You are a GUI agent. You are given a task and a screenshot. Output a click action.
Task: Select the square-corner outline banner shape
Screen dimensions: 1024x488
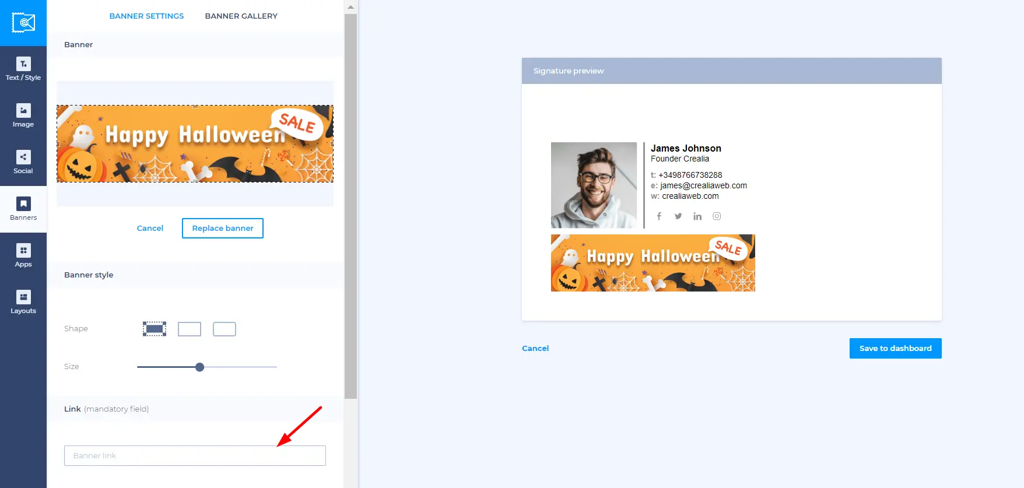tap(190, 329)
